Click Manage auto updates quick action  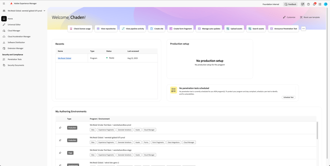coord(209,29)
